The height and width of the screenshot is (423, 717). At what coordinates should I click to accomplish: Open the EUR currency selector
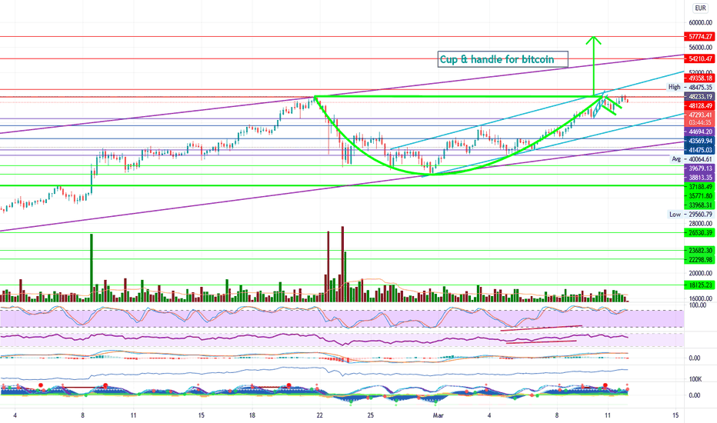pyautogui.click(x=700, y=8)
